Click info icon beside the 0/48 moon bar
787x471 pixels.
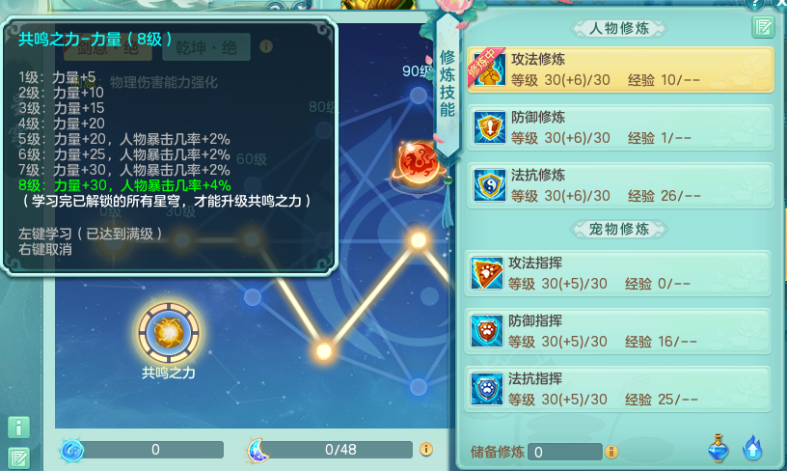pyautogui.click(x=426, y=449)
